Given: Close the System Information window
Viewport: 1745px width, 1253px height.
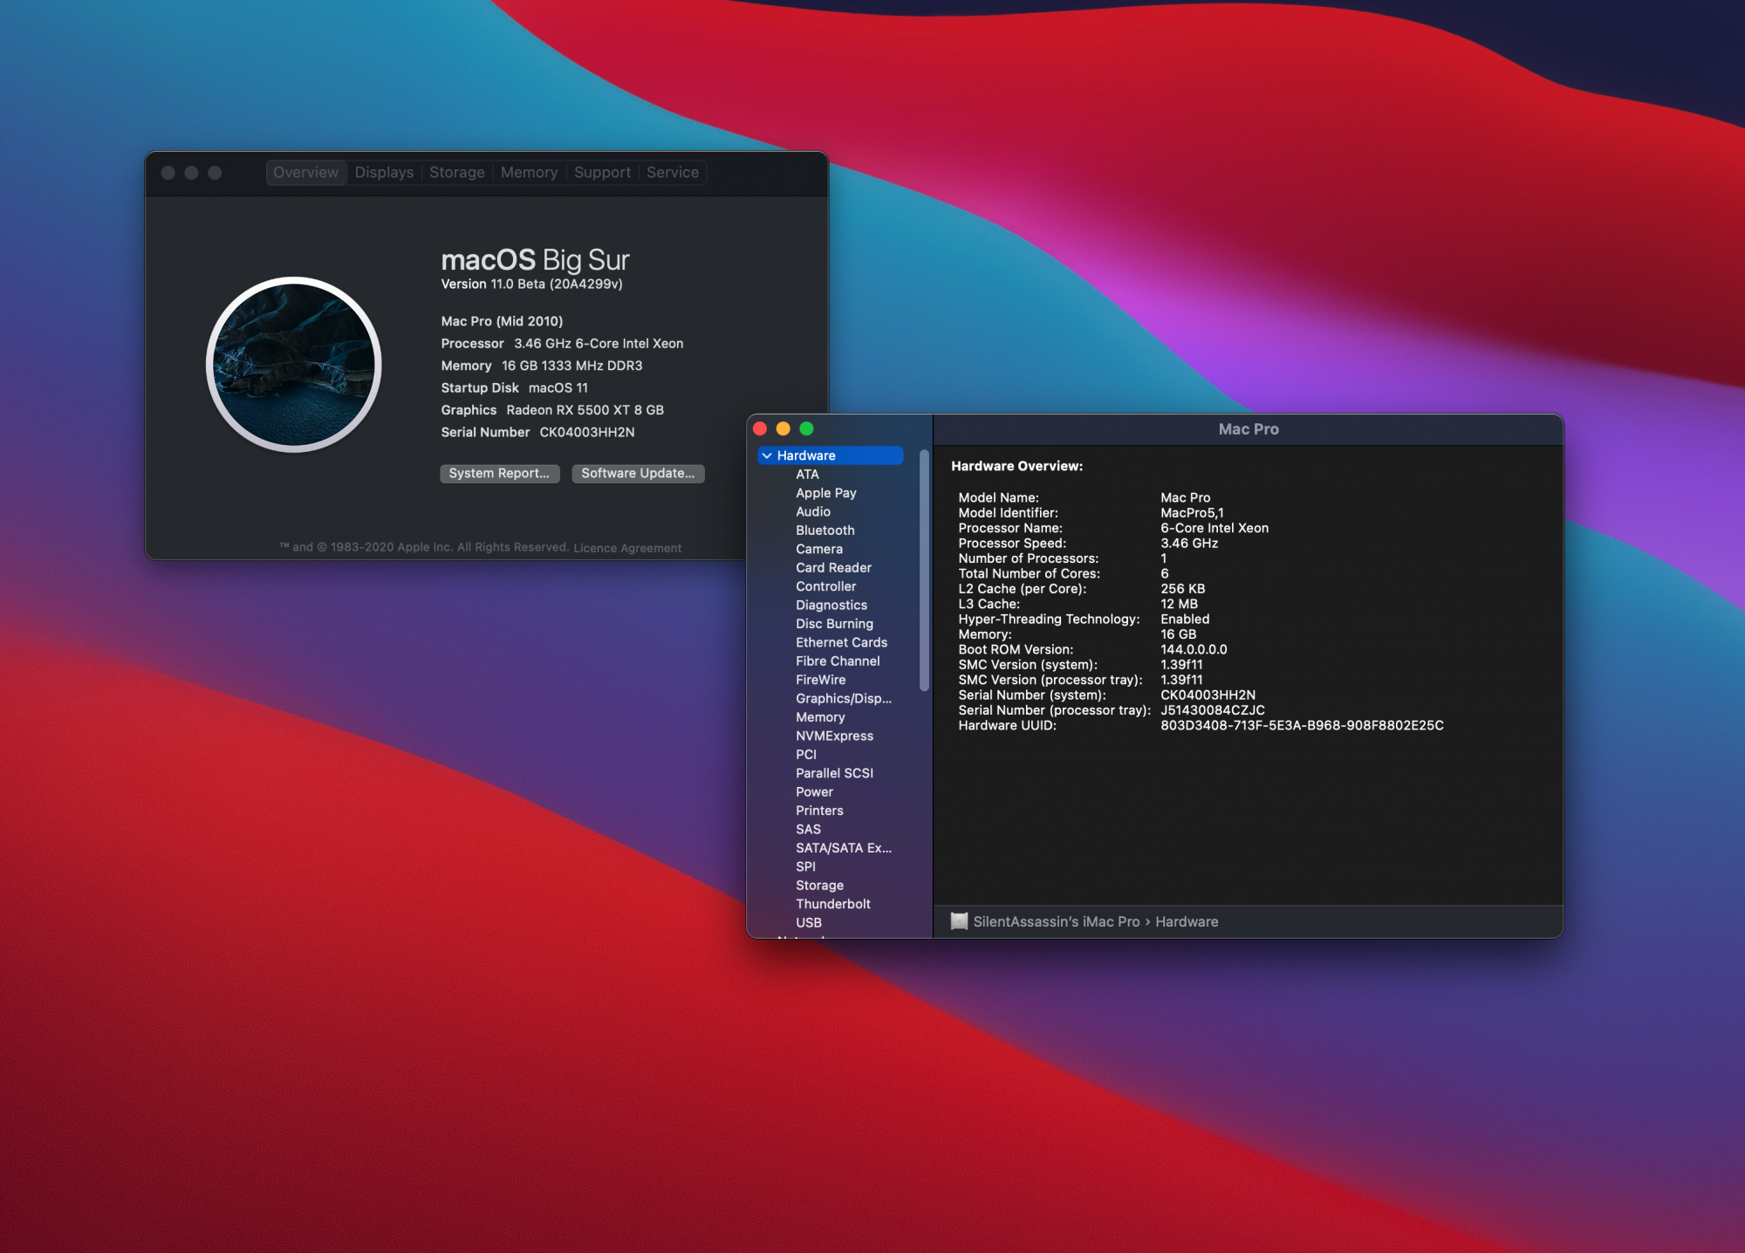Looking at the screenshot, I should pos(760,428).
